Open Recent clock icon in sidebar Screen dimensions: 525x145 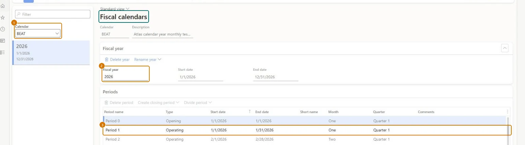pos(3,29)
